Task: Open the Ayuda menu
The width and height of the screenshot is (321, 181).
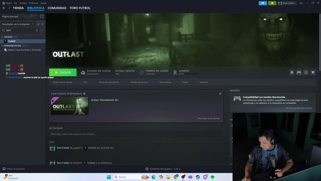Action: pyautogui.click(x=43, y=3)
